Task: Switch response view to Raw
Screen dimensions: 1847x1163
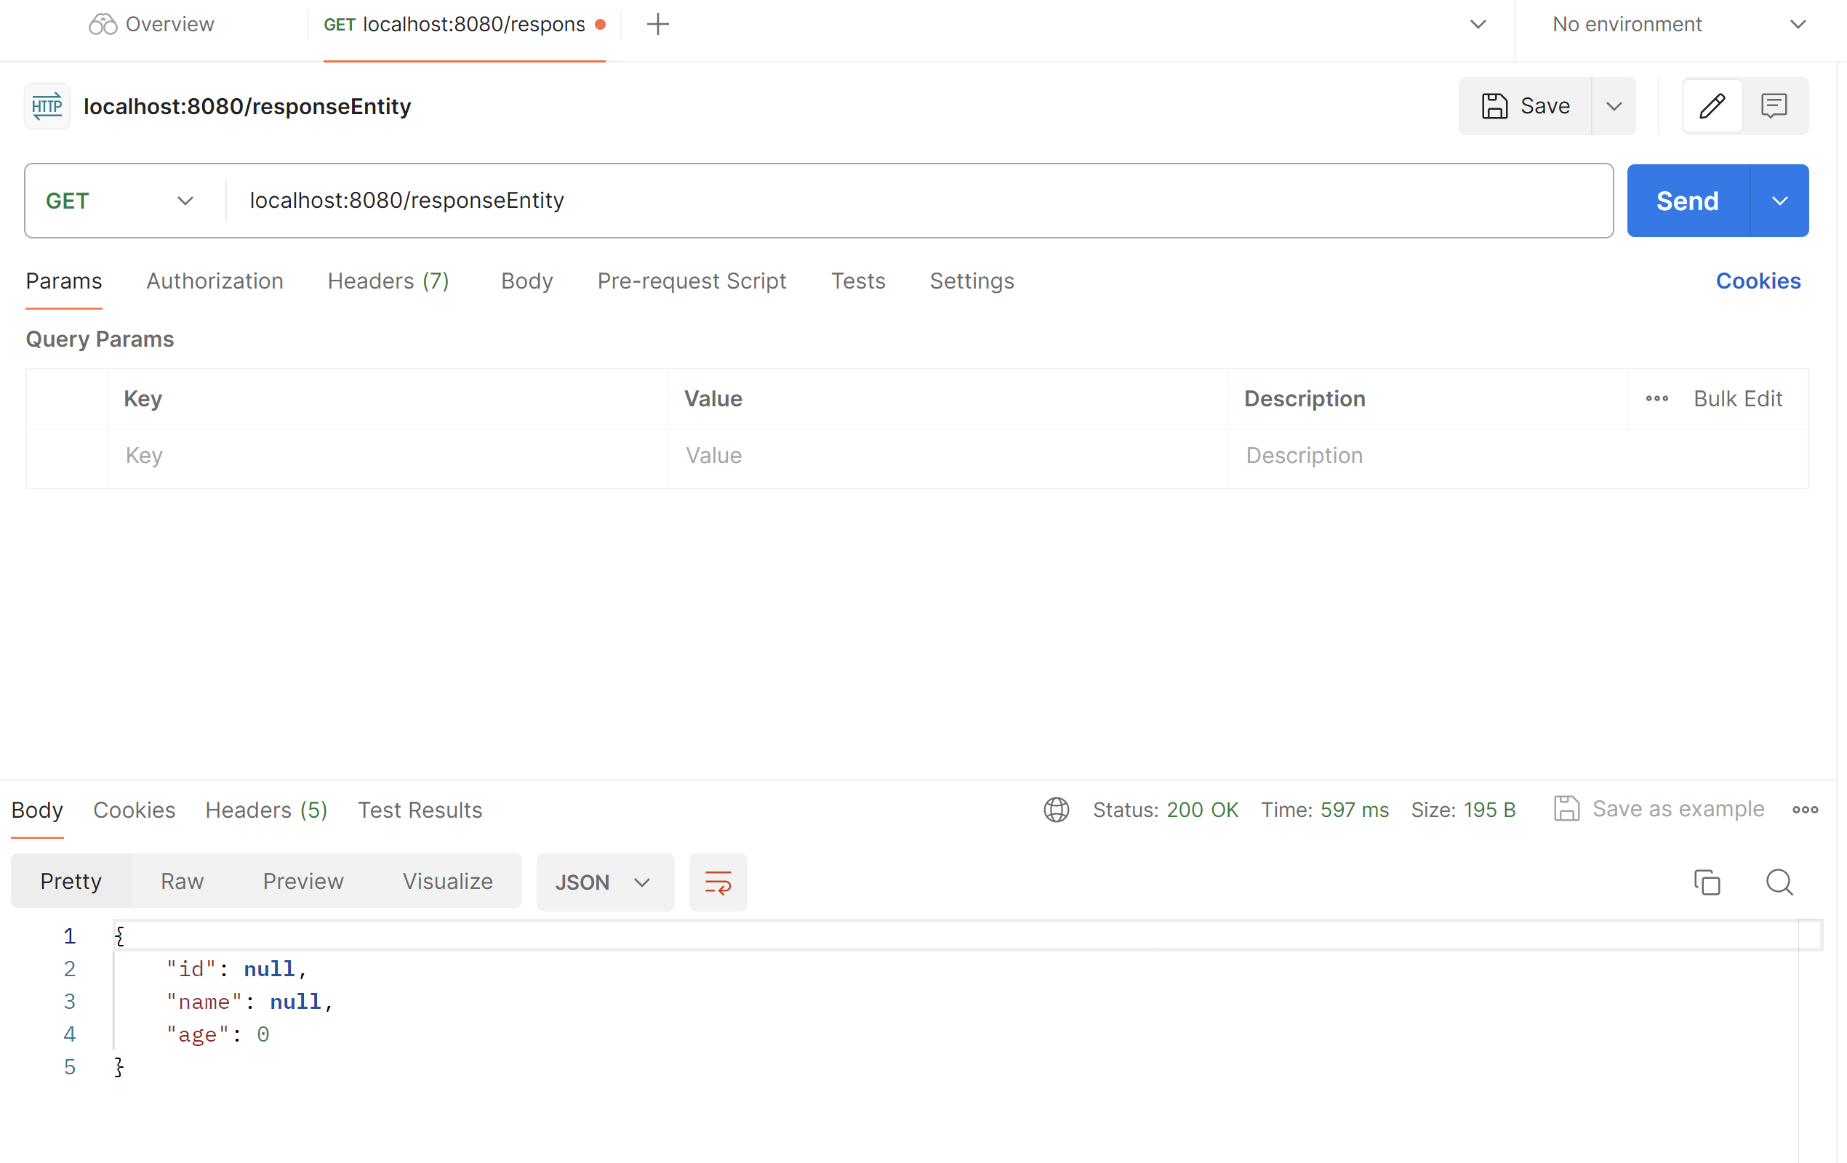Action: (x=181, y=881)
